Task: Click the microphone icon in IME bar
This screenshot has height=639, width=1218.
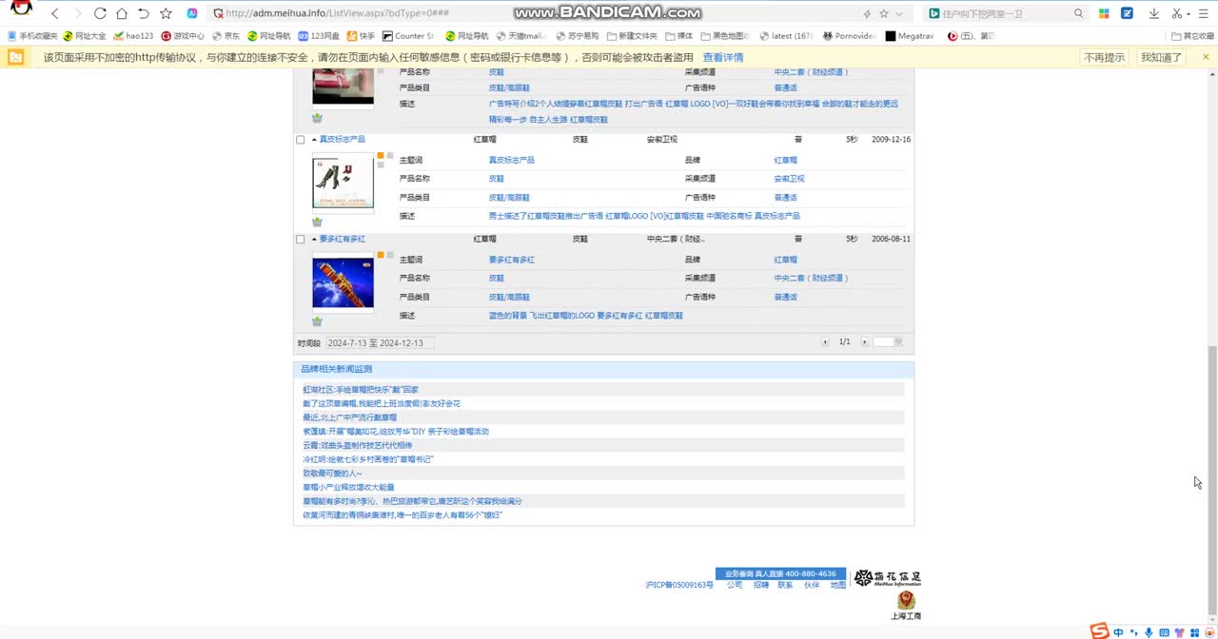Action: (x=1149, y=632)
